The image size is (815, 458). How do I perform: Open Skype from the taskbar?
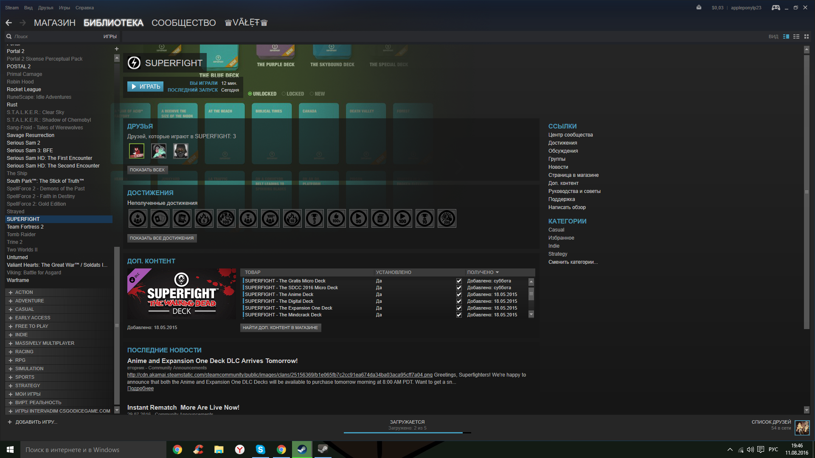(261, 450)
